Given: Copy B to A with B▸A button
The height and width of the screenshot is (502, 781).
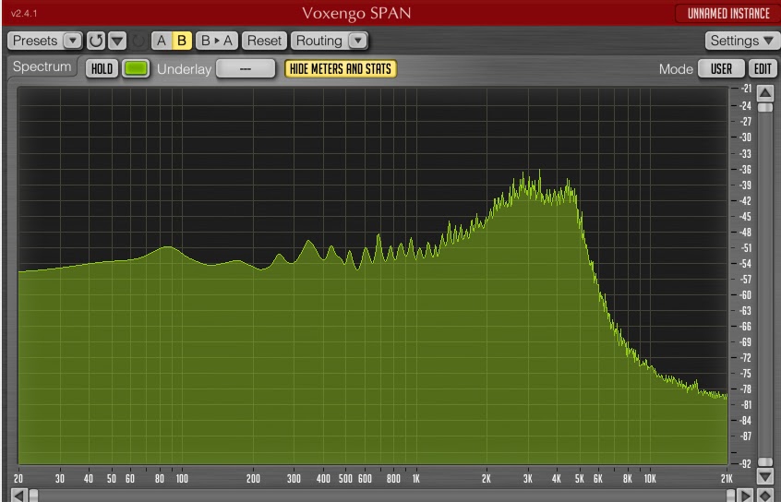Looking at the screenshot, I should point(217,41).
